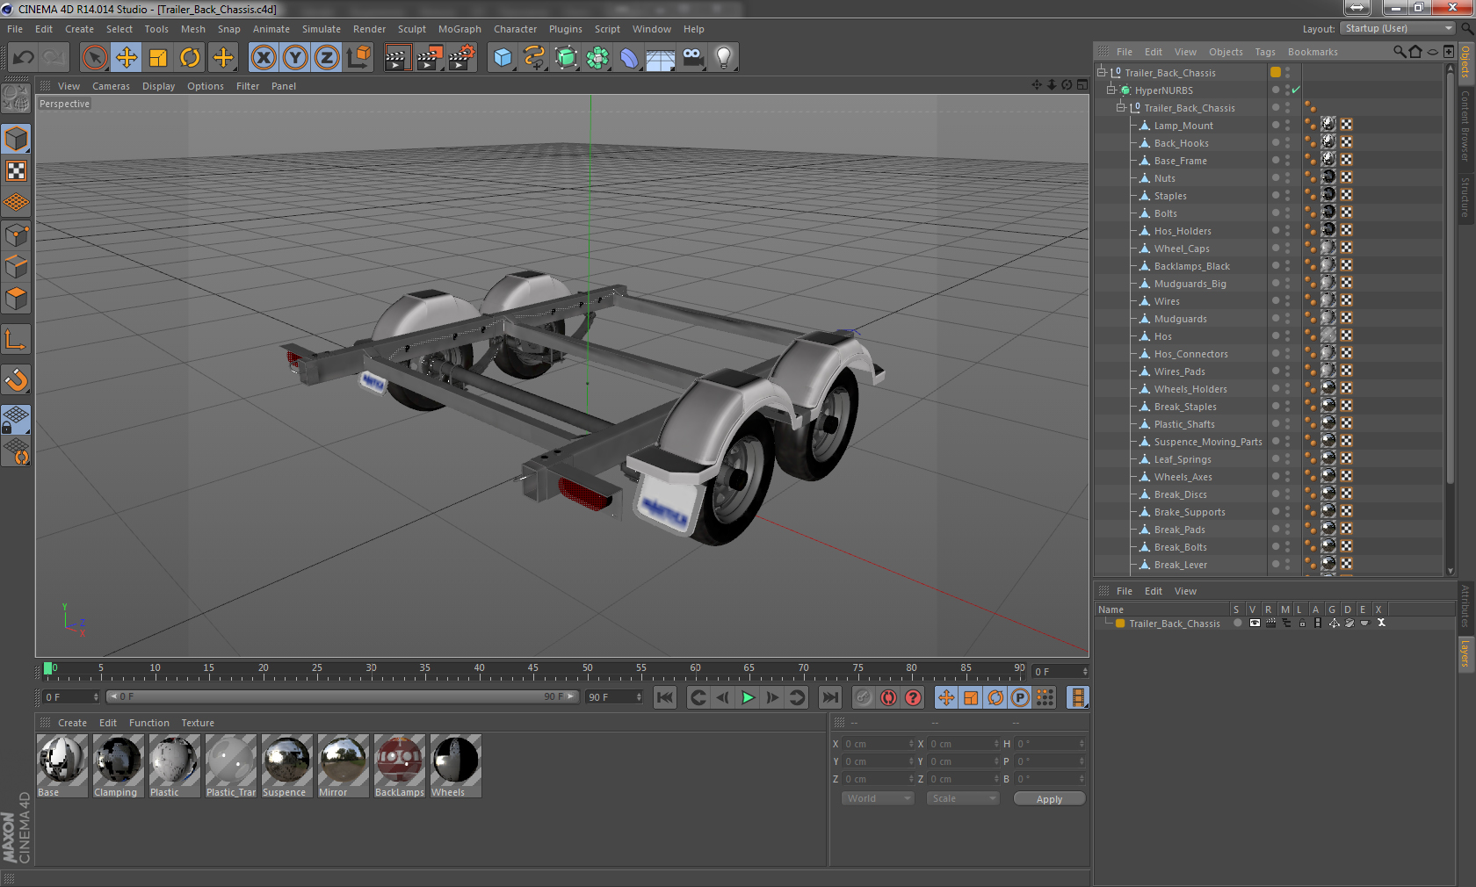This screenshot has height=887, width=1476.
Task: Add a Cube primitive object
Action: tap(503, 58)
